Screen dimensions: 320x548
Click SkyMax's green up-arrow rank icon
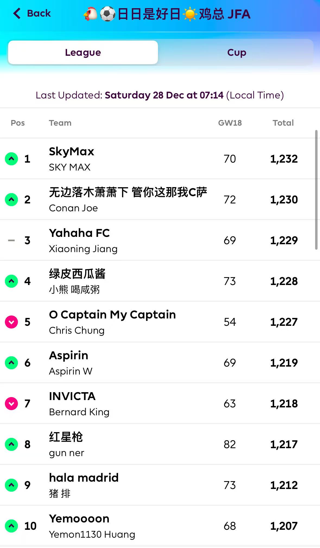11,159
